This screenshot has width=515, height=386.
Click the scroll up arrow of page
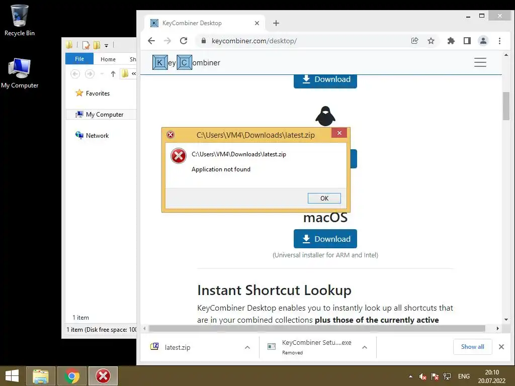(506, 55)
